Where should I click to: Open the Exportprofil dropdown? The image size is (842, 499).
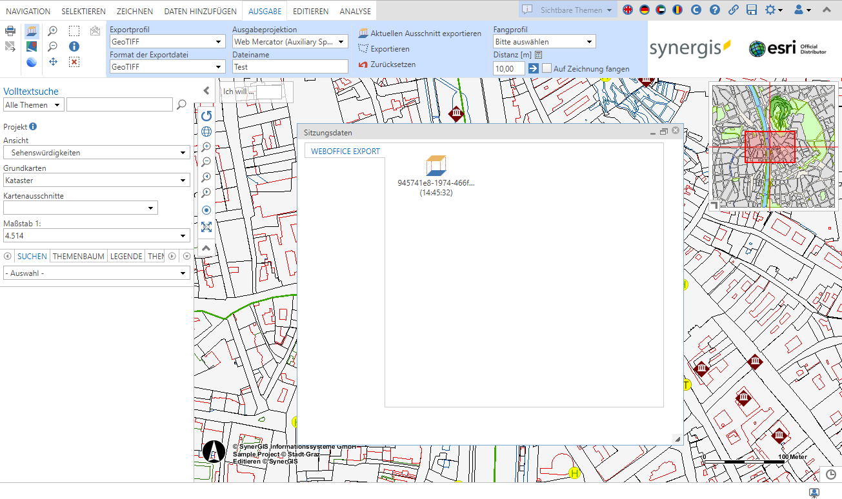point(166,41)
